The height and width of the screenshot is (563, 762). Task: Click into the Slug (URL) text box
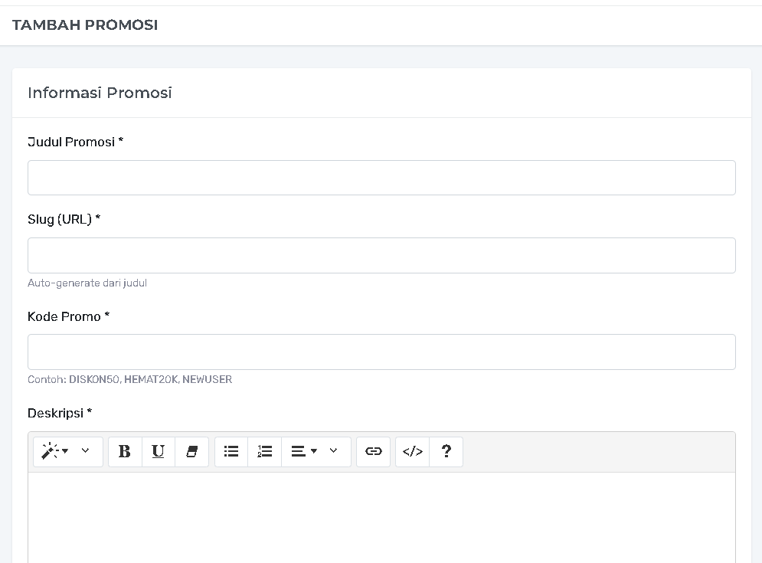(381, 255)
